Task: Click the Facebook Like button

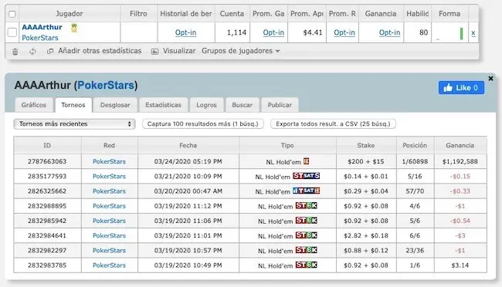Action: 461,88
